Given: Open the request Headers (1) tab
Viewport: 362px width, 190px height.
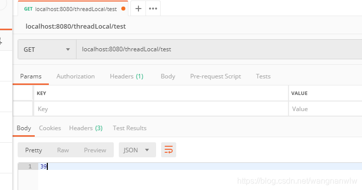Looking at the screenshot, I should click(x=126, y=76).
